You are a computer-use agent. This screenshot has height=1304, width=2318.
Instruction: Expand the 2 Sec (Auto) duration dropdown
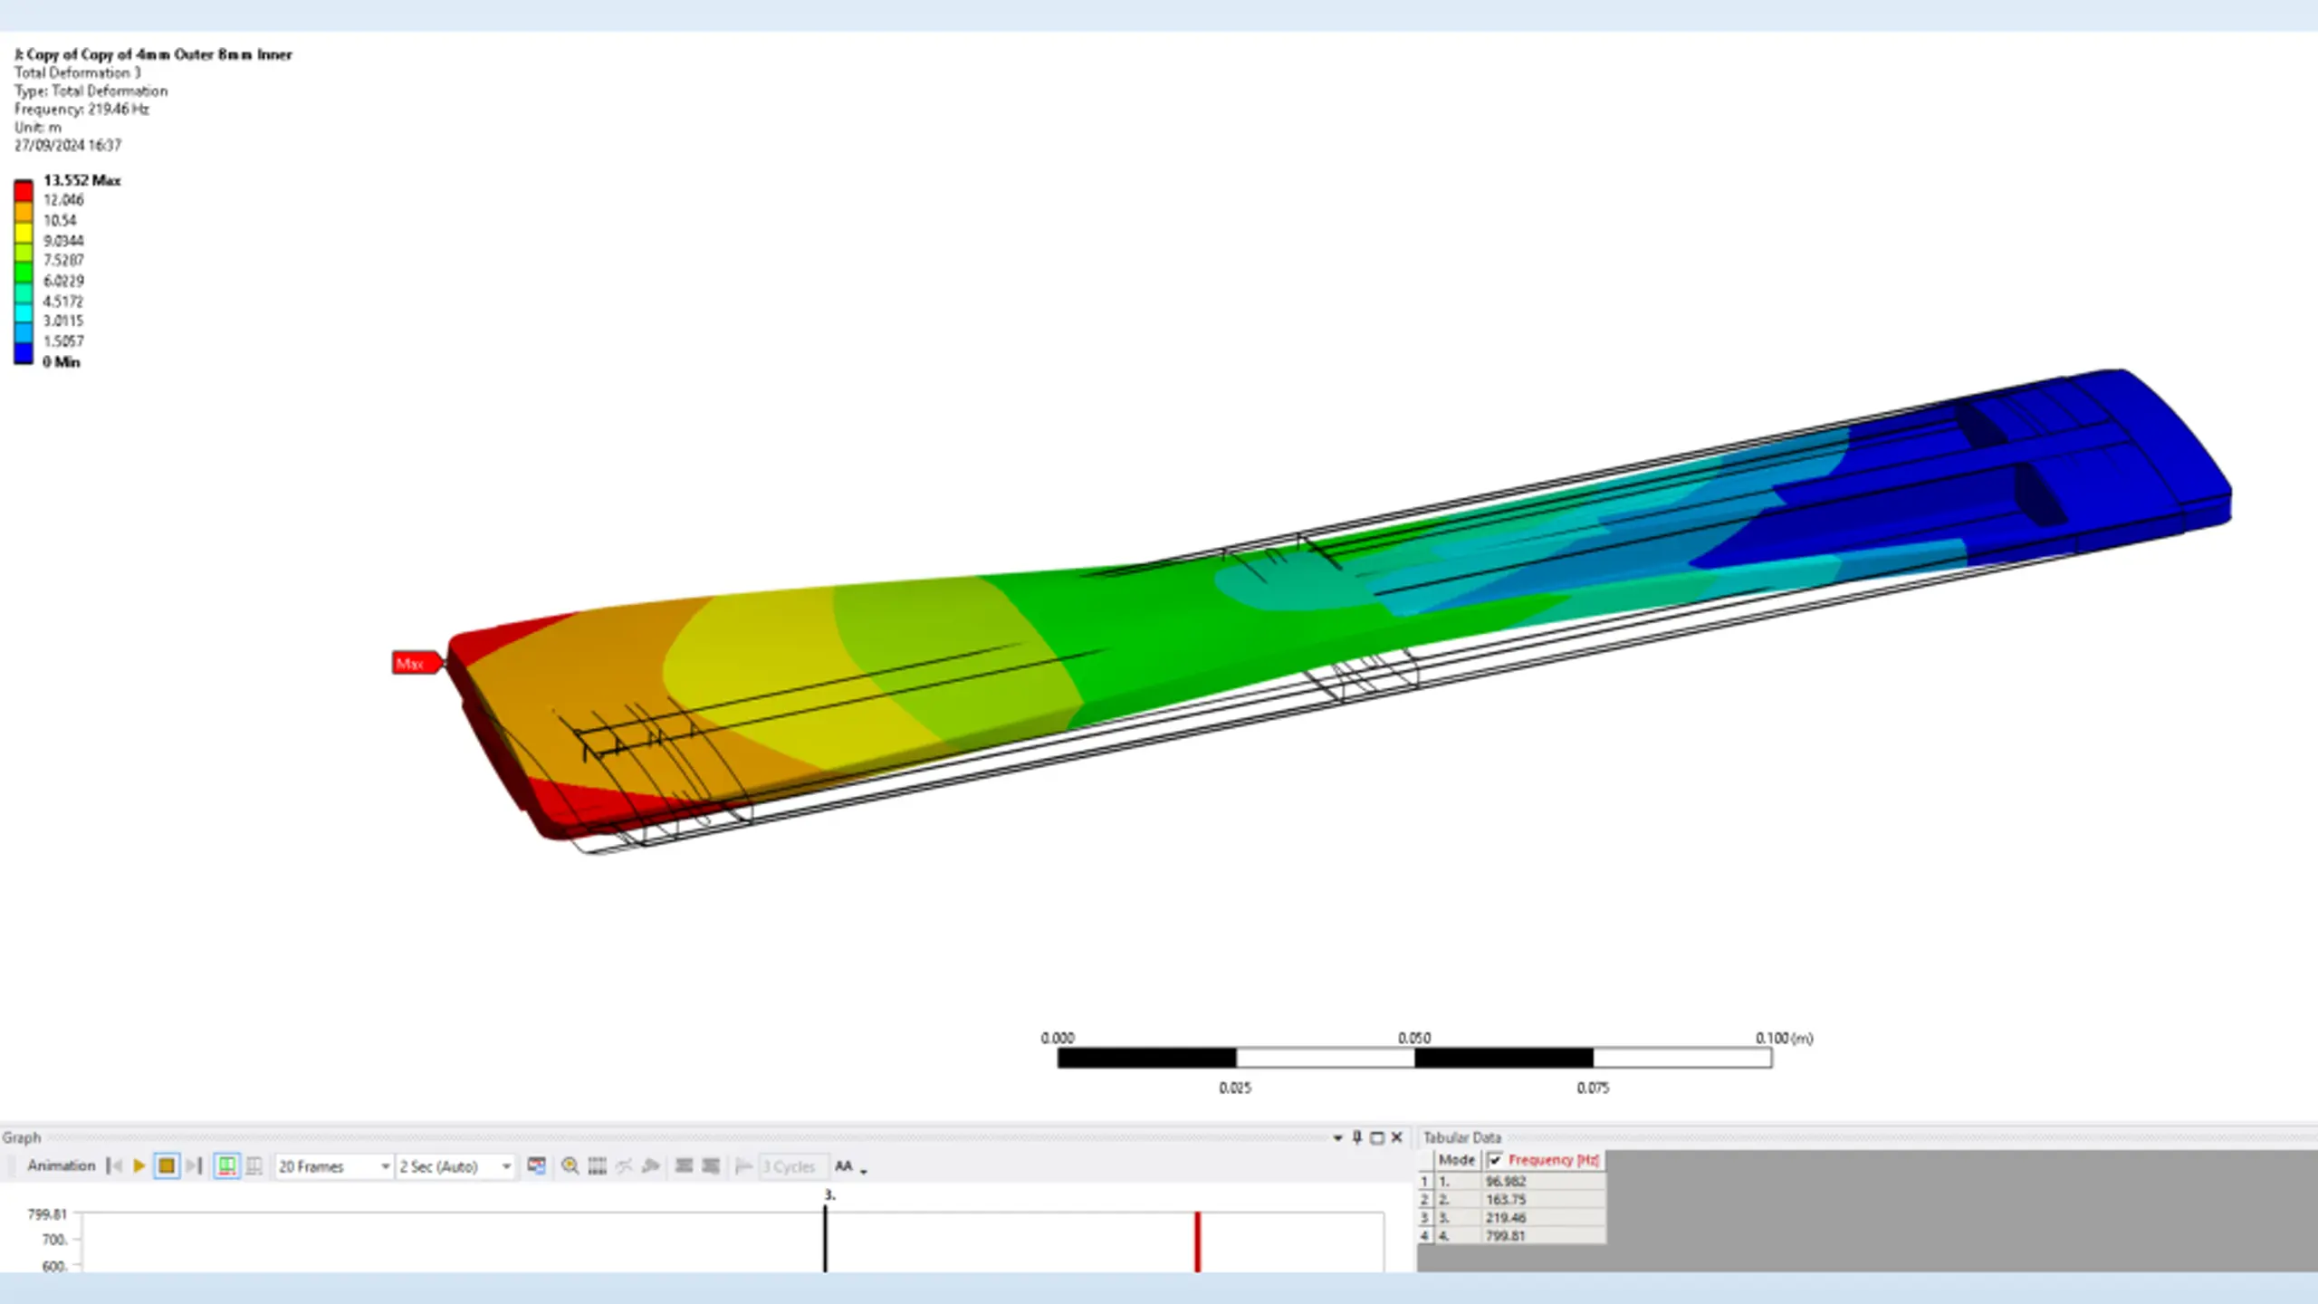[505, 1166]
